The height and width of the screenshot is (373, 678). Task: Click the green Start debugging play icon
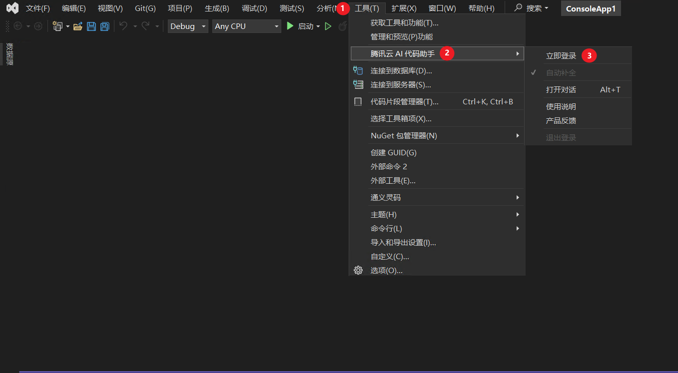290,26
